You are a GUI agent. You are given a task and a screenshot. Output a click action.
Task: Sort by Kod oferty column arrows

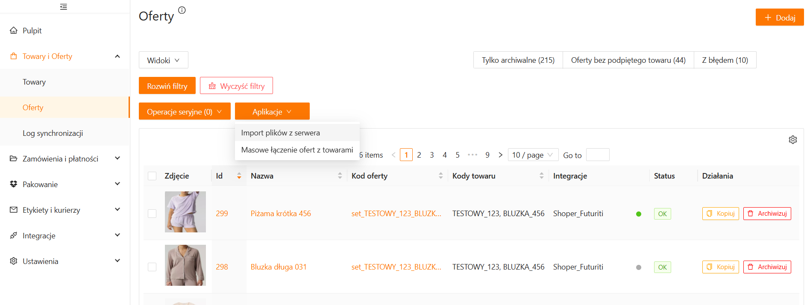pos(440,176)
